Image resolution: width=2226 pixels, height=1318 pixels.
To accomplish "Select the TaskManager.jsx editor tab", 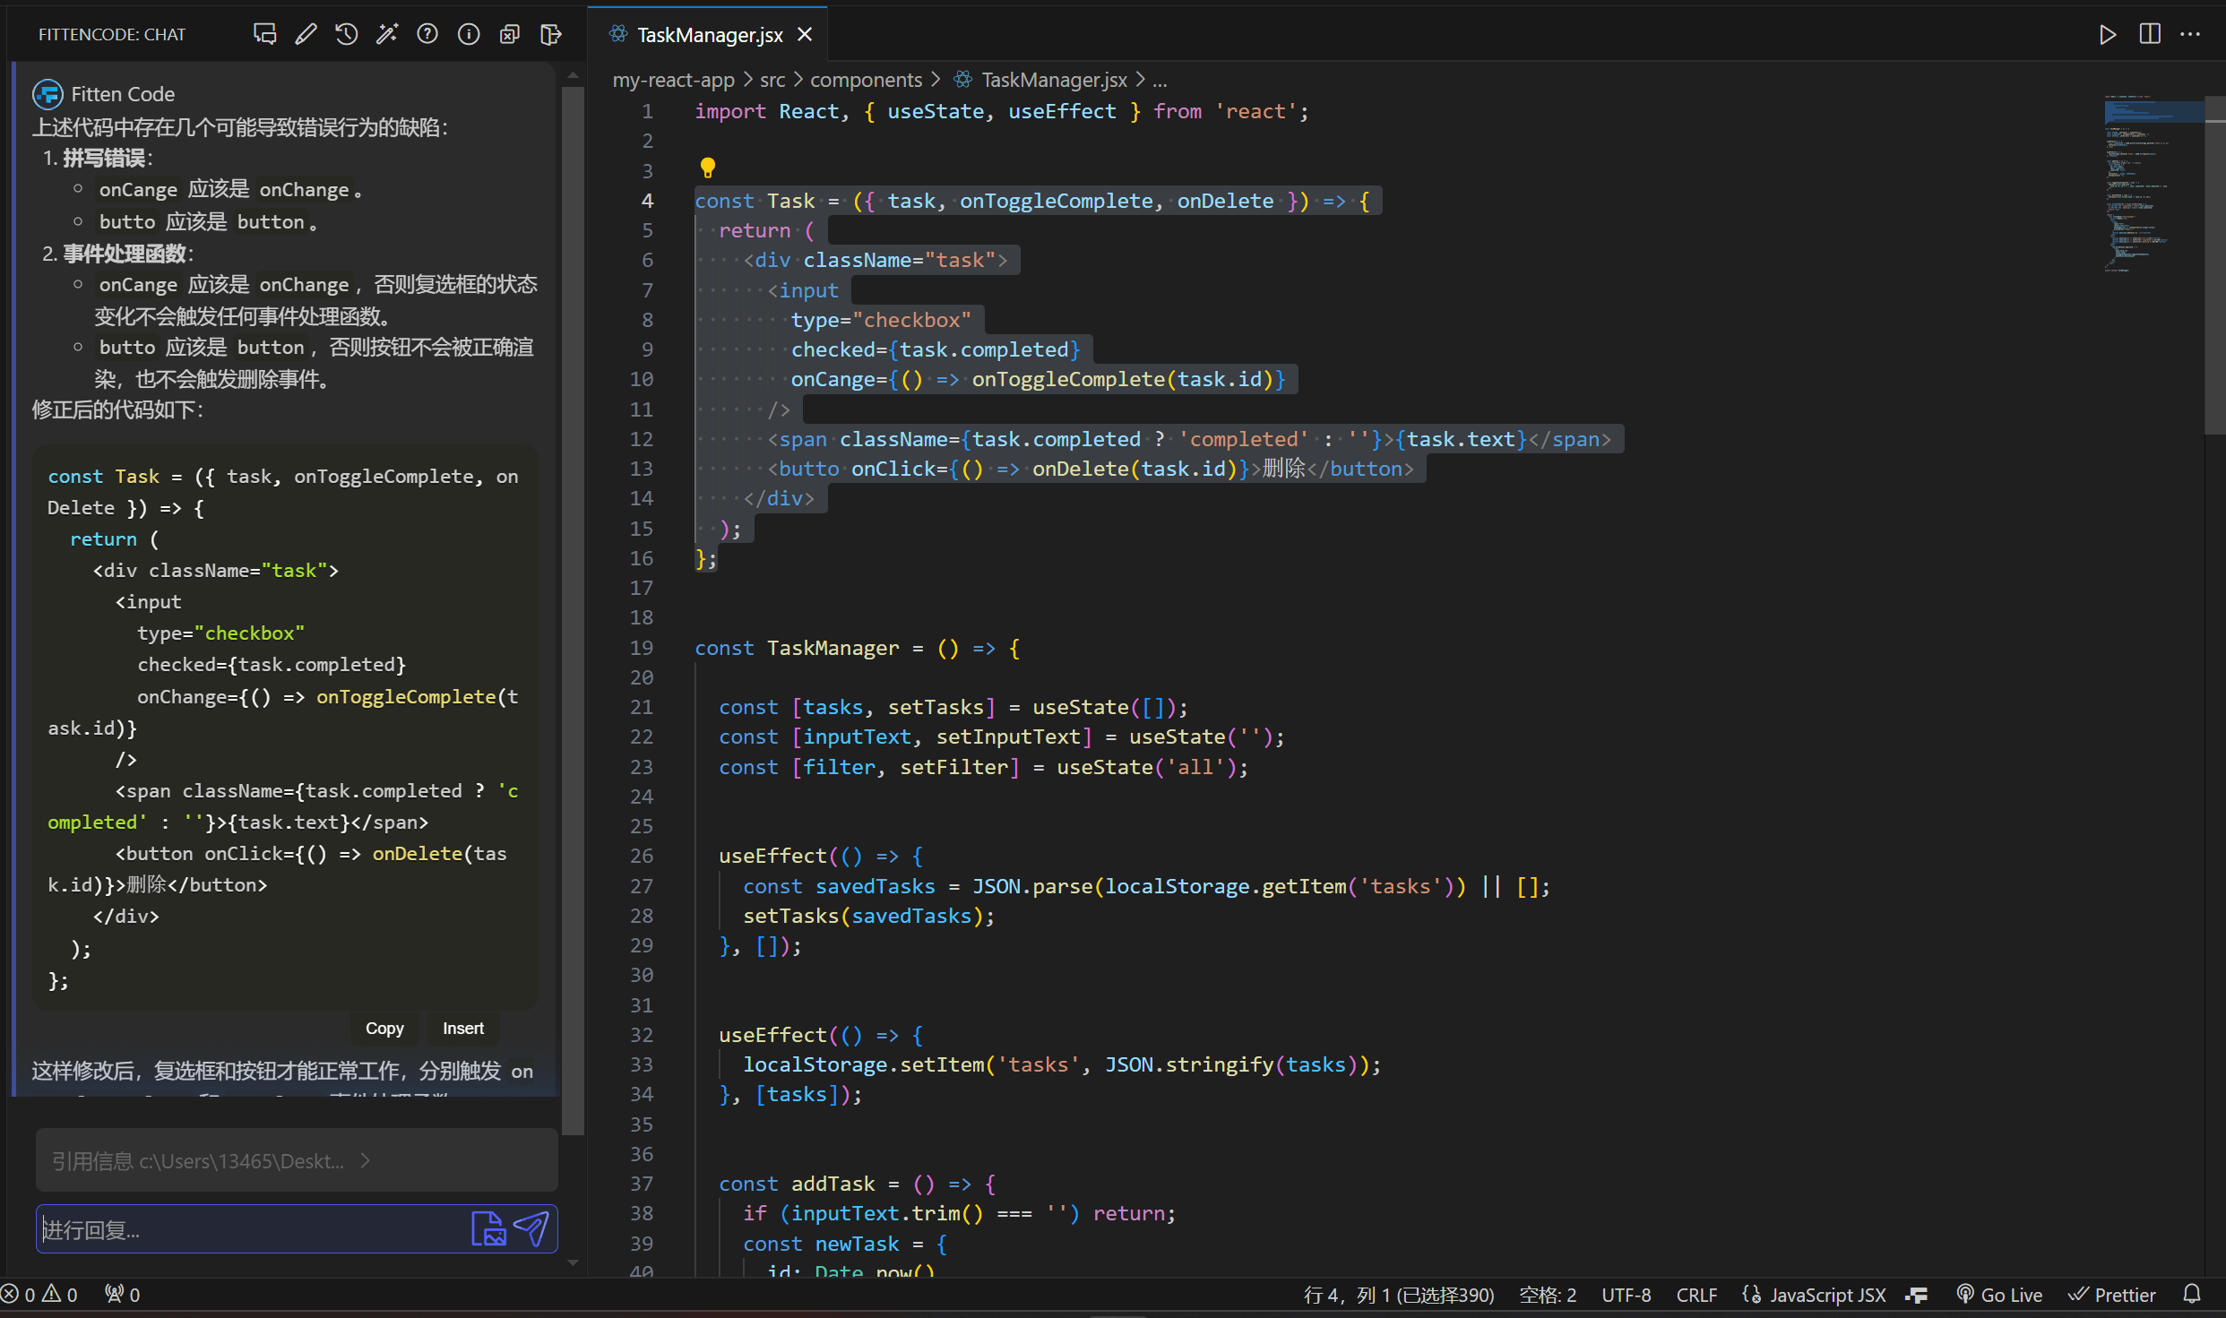I will point(709,35).
